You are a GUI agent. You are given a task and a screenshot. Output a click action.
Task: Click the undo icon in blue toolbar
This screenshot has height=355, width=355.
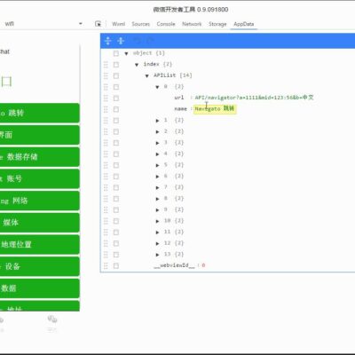(x=137, y=41)
